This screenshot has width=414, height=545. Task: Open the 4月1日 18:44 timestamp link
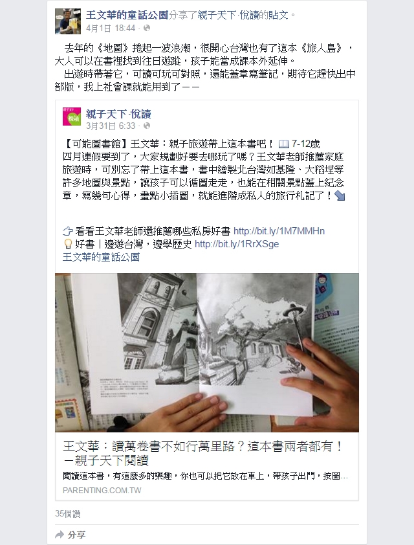pyautogui.click(x=111, y=28)
